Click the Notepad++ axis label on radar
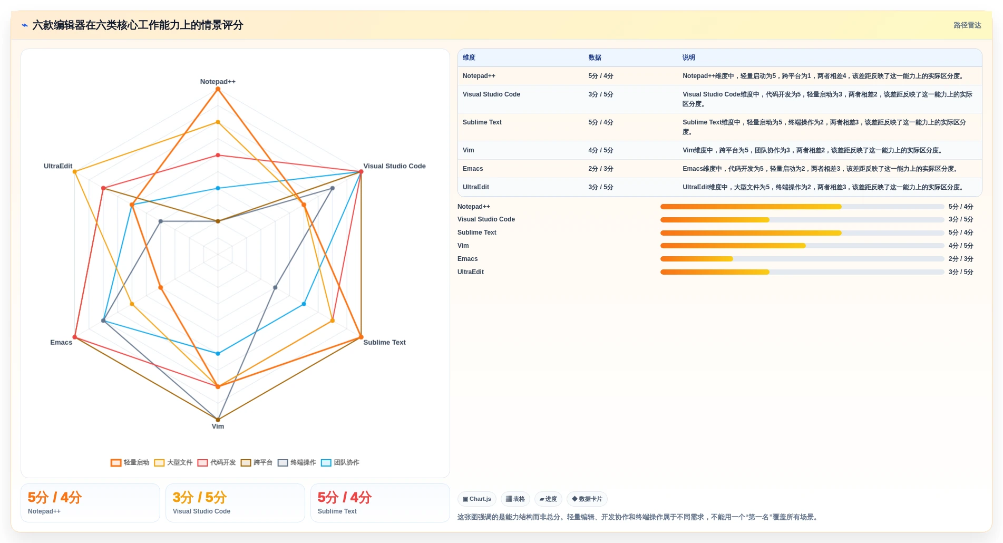The height and width of the screenshot is (543, 1003). pos(218,82)
